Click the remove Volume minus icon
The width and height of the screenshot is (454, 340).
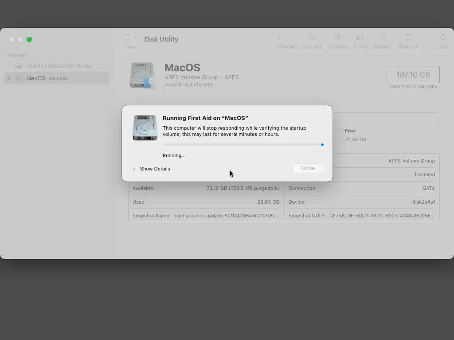tap(292, 37)
